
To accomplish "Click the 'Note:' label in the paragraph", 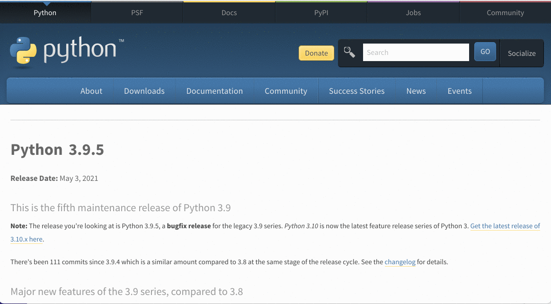I will tap(19, 226).
